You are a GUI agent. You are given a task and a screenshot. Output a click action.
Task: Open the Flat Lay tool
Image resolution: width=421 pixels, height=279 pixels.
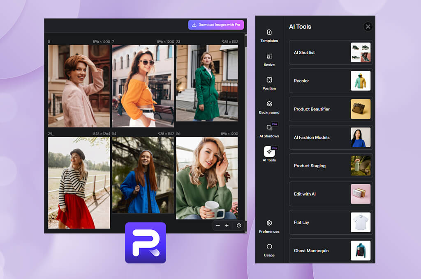point(331,222)
